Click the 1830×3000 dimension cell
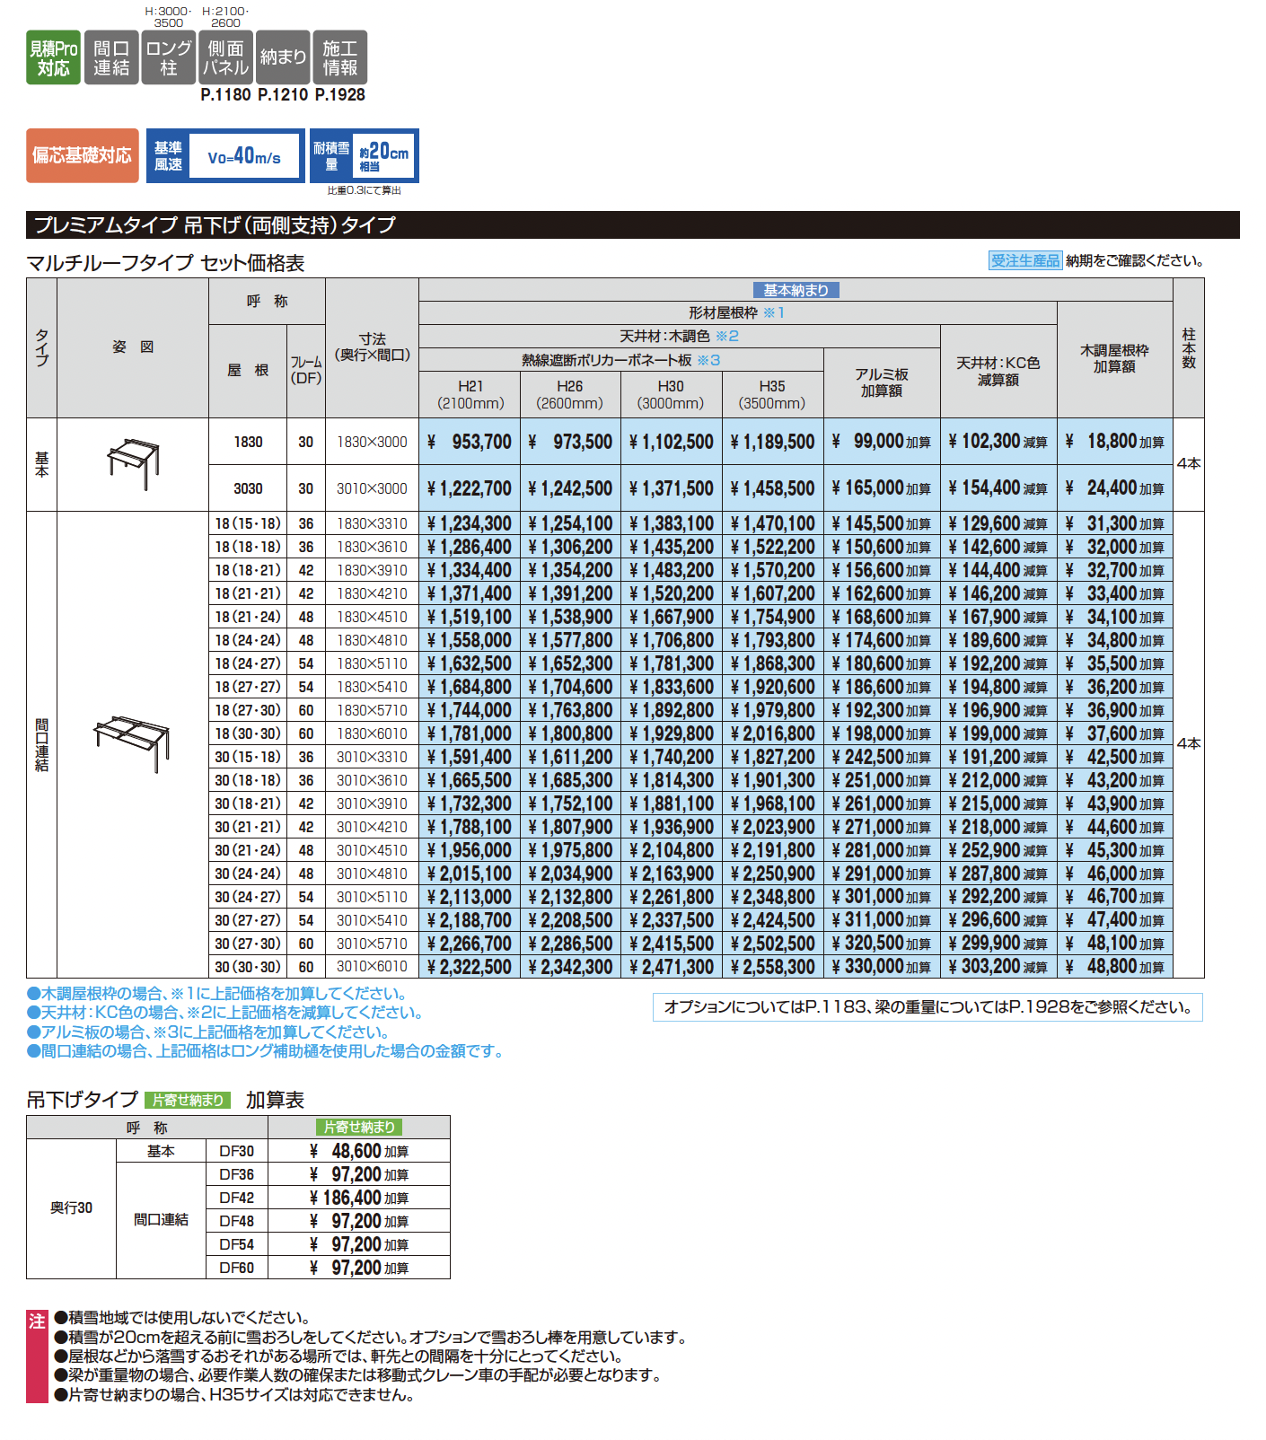 click(x=372, y=442)
